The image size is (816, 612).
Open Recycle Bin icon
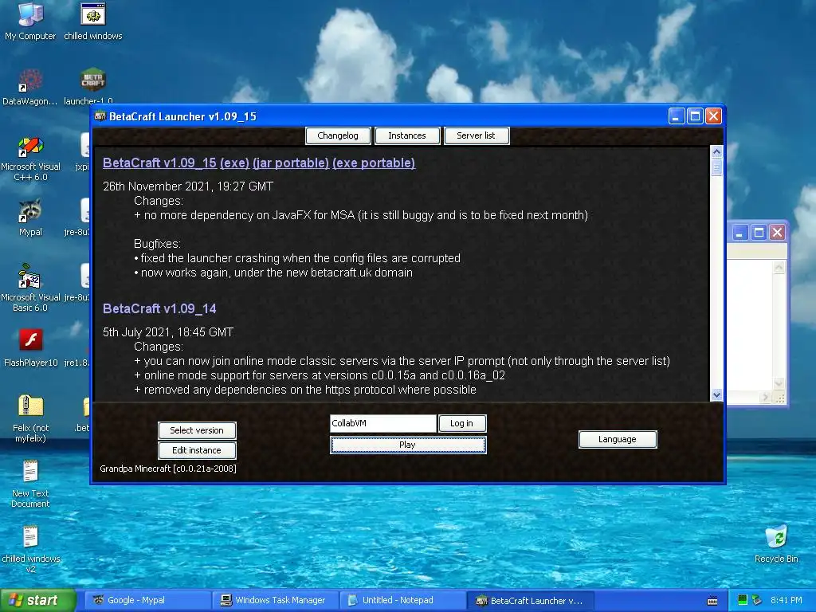pos(776,543)
